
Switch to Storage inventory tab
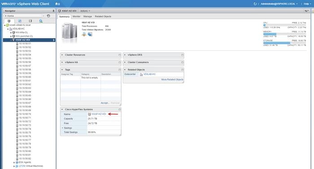click(x=30, y=21)
